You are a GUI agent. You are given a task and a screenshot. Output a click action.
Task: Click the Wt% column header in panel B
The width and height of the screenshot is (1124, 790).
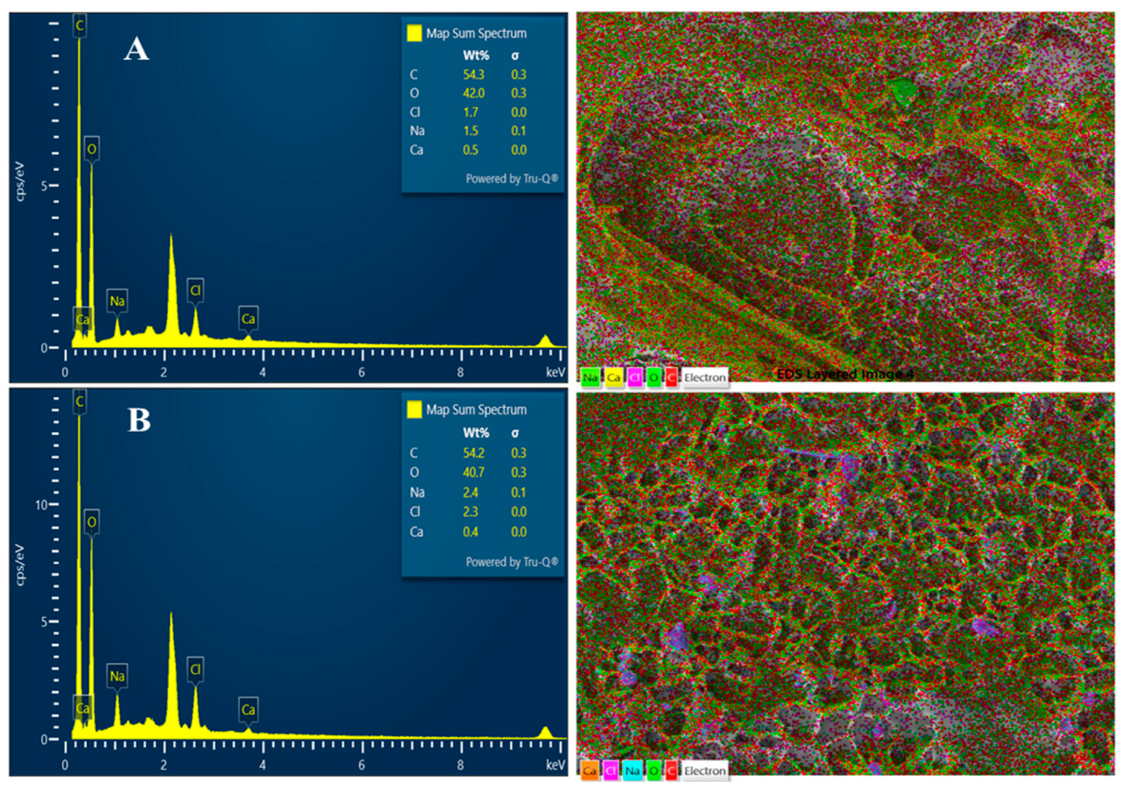pyautogui.click(x=476, y=433)
